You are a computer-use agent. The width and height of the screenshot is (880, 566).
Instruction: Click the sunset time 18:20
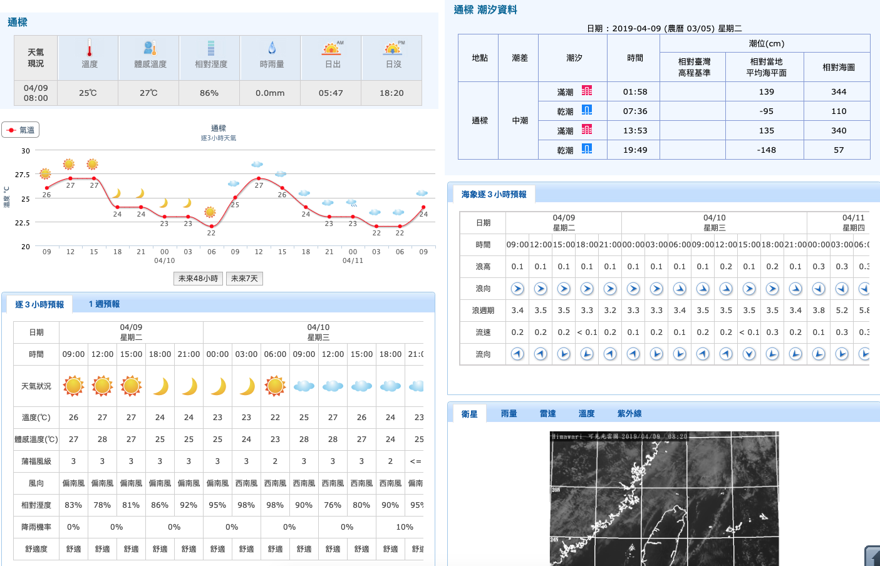(x=391, y=93)
